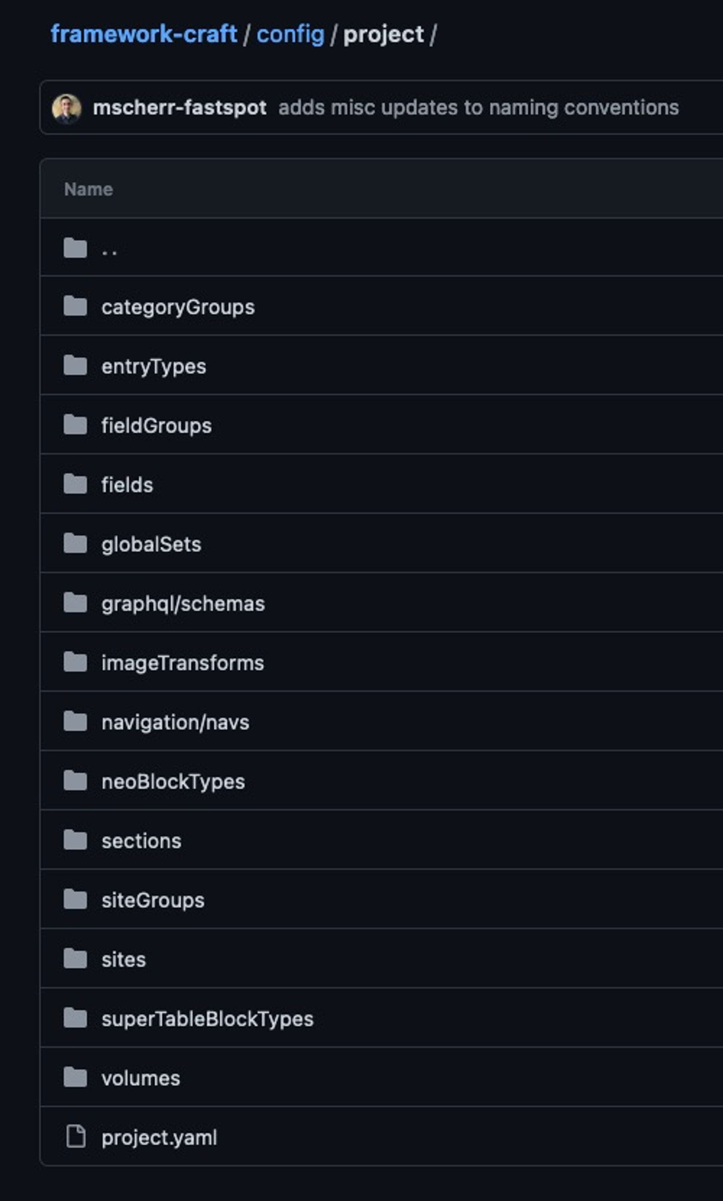This screenshot has height=1201, width=723.
Task: Go to framework-craft repository root
Action: tap(144, 34)
